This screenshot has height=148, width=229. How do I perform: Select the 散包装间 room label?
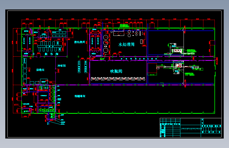coord(80,42)
